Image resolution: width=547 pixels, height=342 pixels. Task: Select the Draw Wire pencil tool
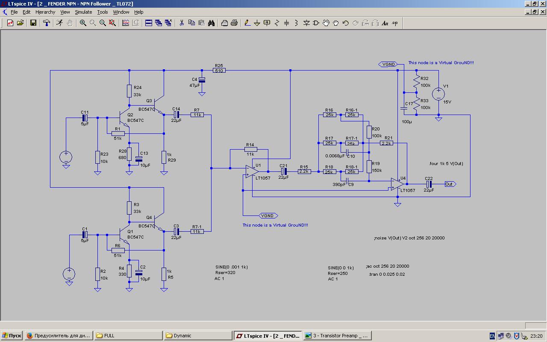(247, 23)
